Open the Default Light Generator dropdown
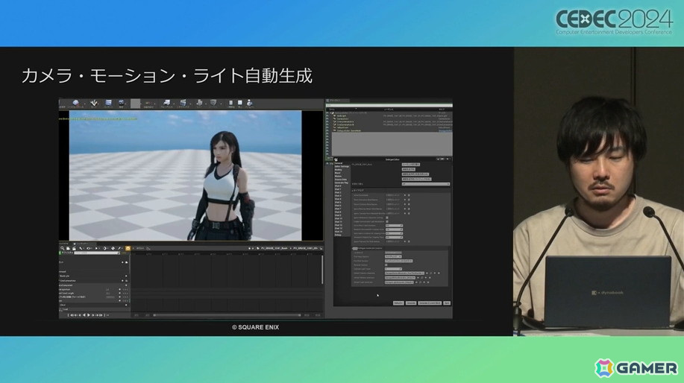 (399, 282)
